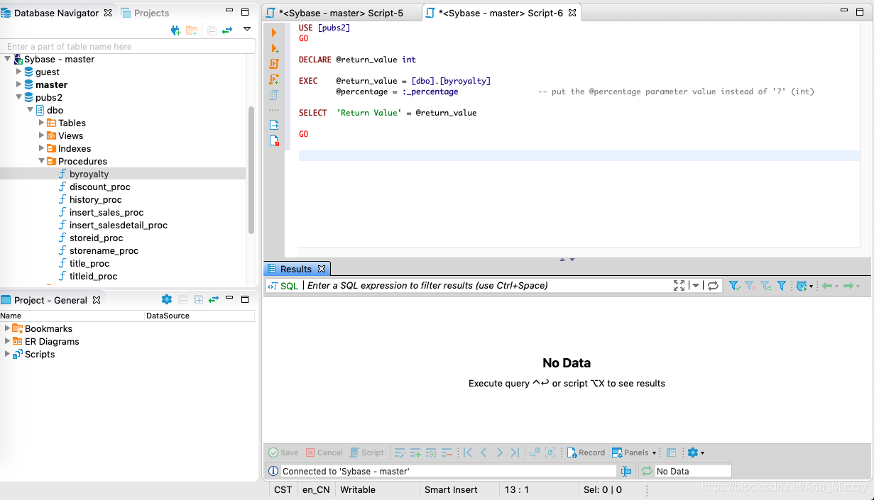874x500 pixels.
Task: Click New Connection plug icon
Action: point(176,30)
